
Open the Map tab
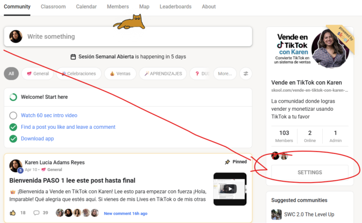pyautogui.click(x=144, y=7)
